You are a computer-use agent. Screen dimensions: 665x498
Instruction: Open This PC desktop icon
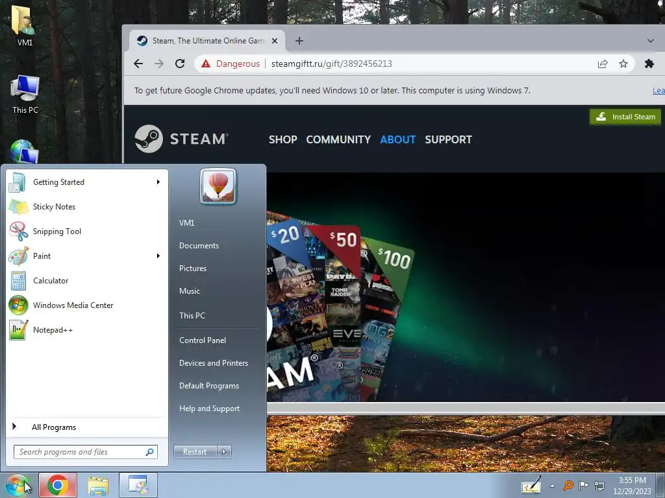tap(25, 95)
